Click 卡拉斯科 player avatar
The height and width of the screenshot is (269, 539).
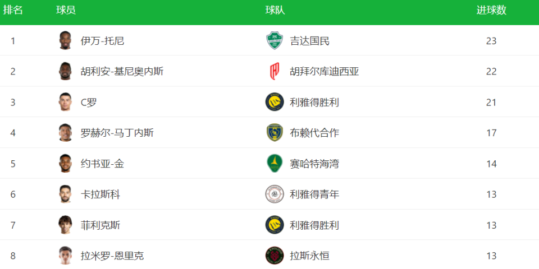(65, 194)
